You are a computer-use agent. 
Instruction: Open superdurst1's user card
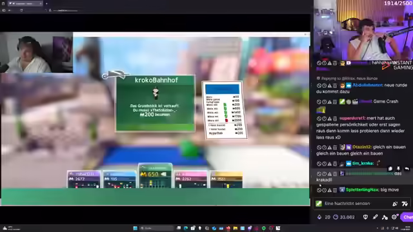pos(352,119)
